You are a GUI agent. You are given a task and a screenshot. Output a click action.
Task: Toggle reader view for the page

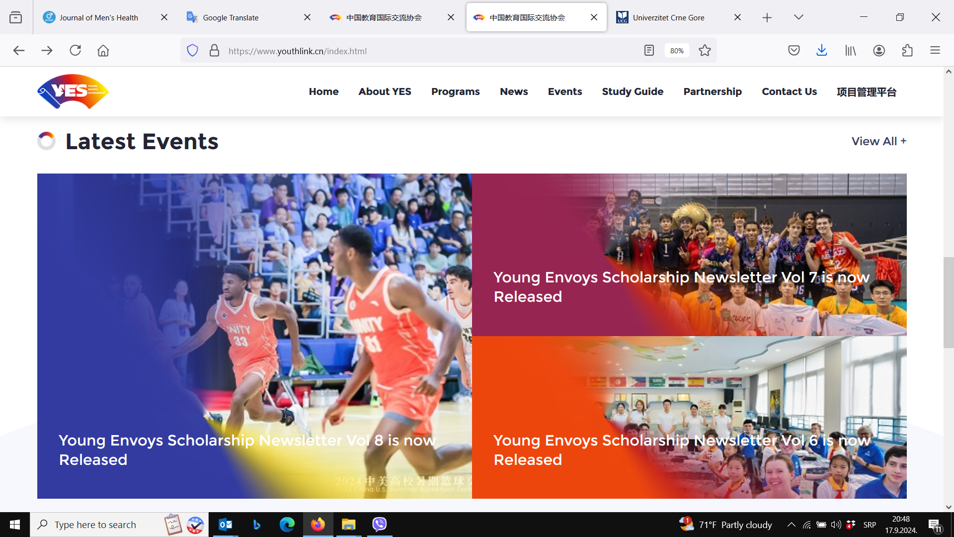(x=649, y=51)
